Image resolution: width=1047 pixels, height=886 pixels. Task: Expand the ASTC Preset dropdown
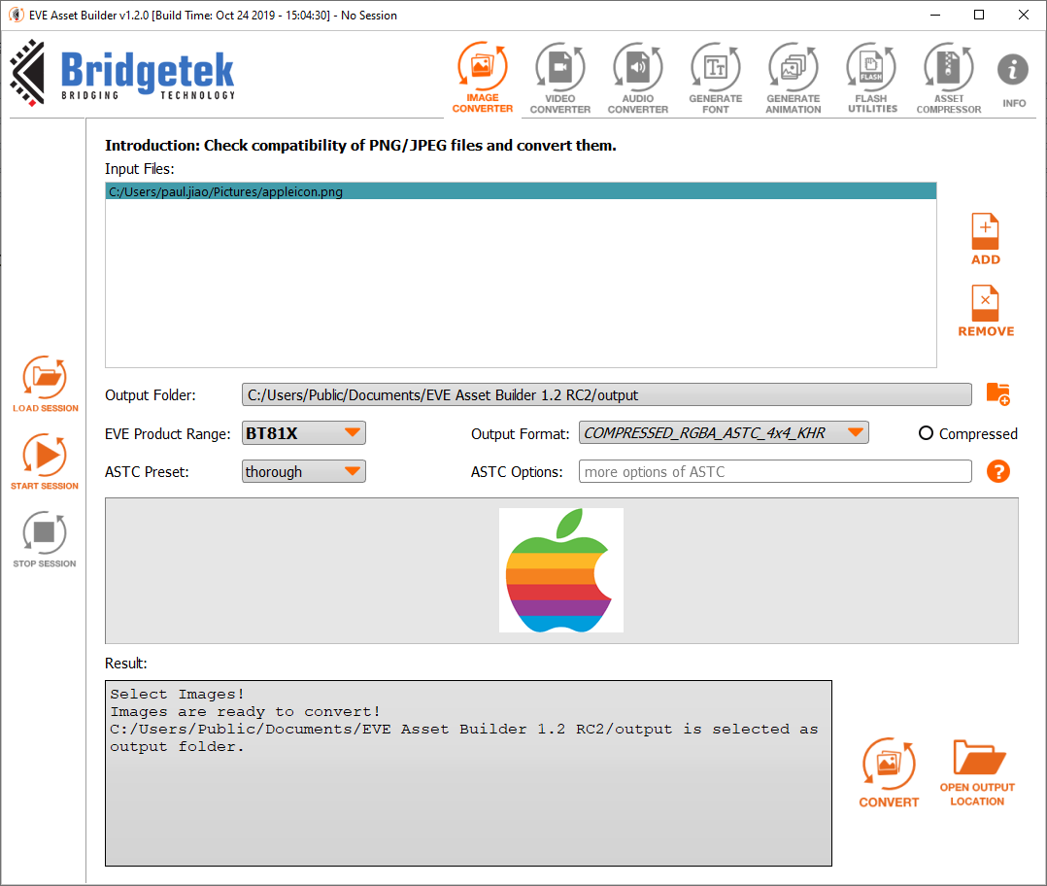pyautogui.click(x=303, y=471)
